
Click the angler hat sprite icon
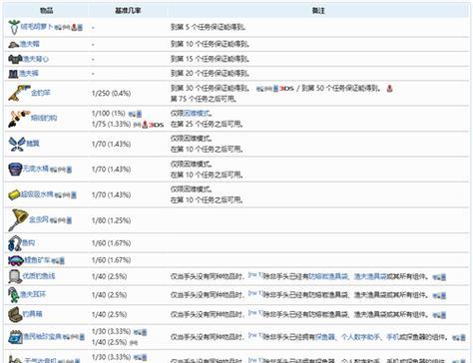(x=14, y=44)
